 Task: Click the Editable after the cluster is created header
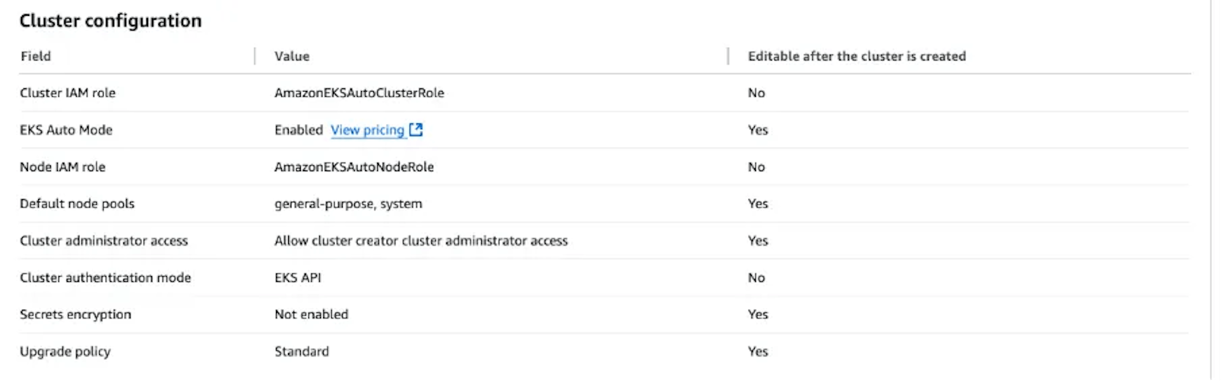857,56
